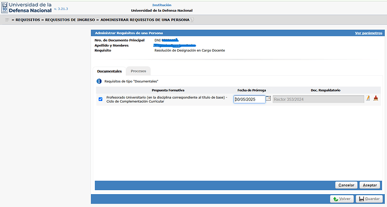Open the calendar picker for Fecha de Prórroga

click(268, 99)
